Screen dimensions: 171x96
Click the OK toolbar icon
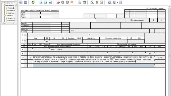(41, 2)
